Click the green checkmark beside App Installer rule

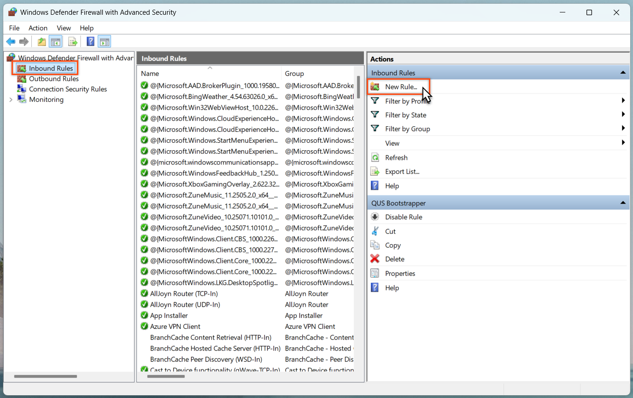point(144,316)
